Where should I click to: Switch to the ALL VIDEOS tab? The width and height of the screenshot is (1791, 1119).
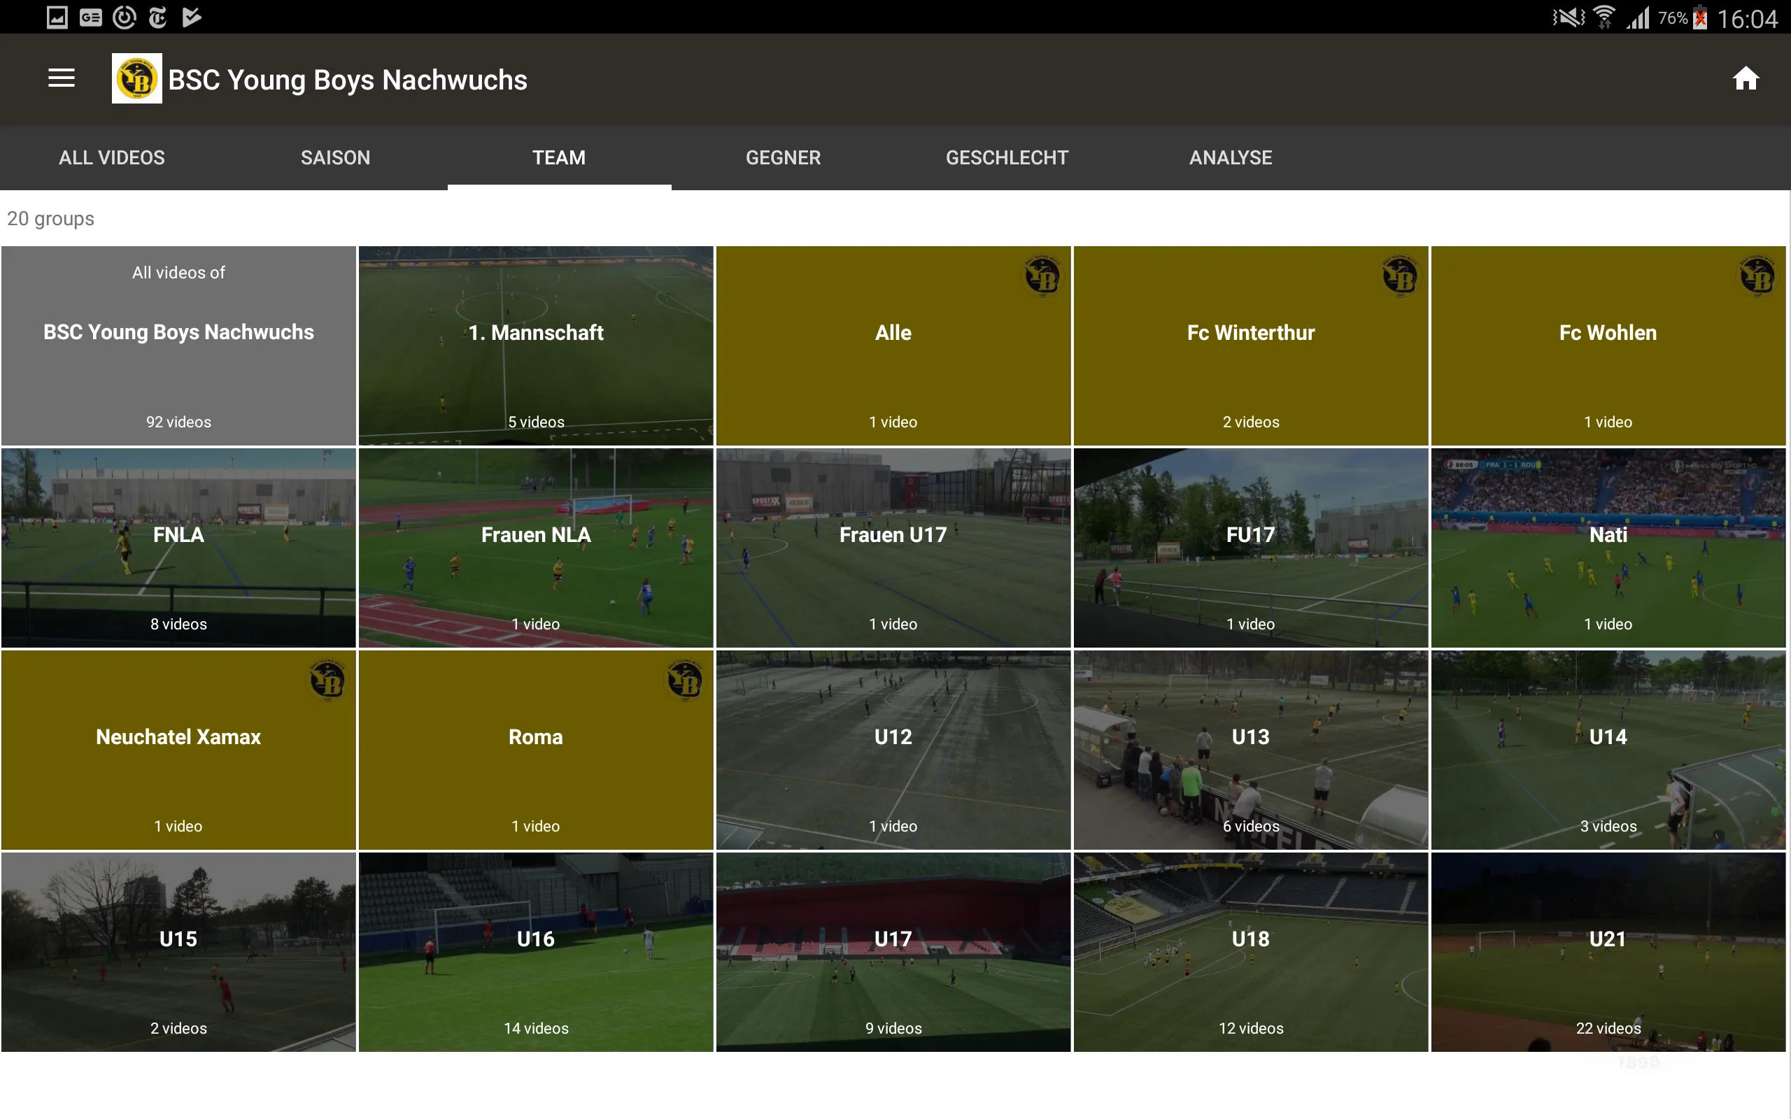(112, 157)
